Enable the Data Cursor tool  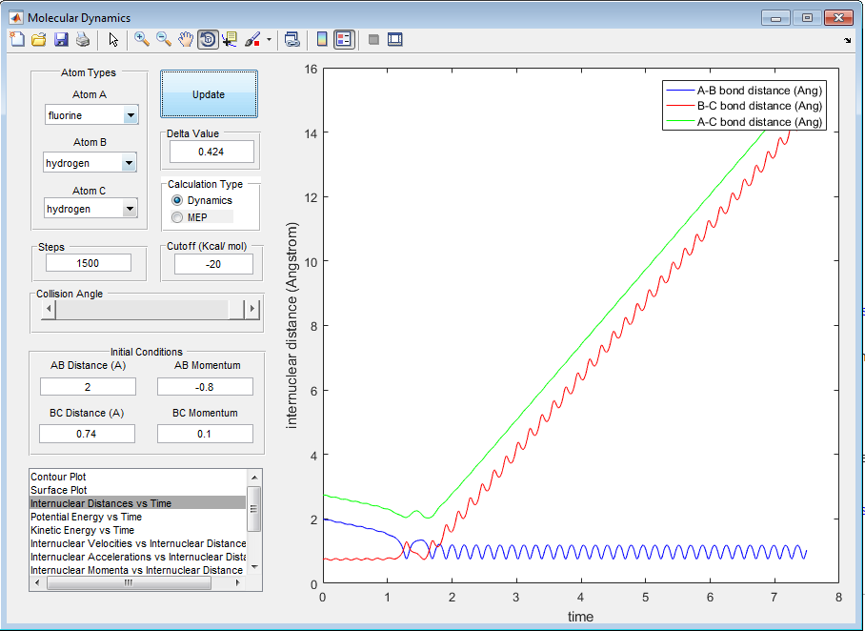(x=231, y=39)
